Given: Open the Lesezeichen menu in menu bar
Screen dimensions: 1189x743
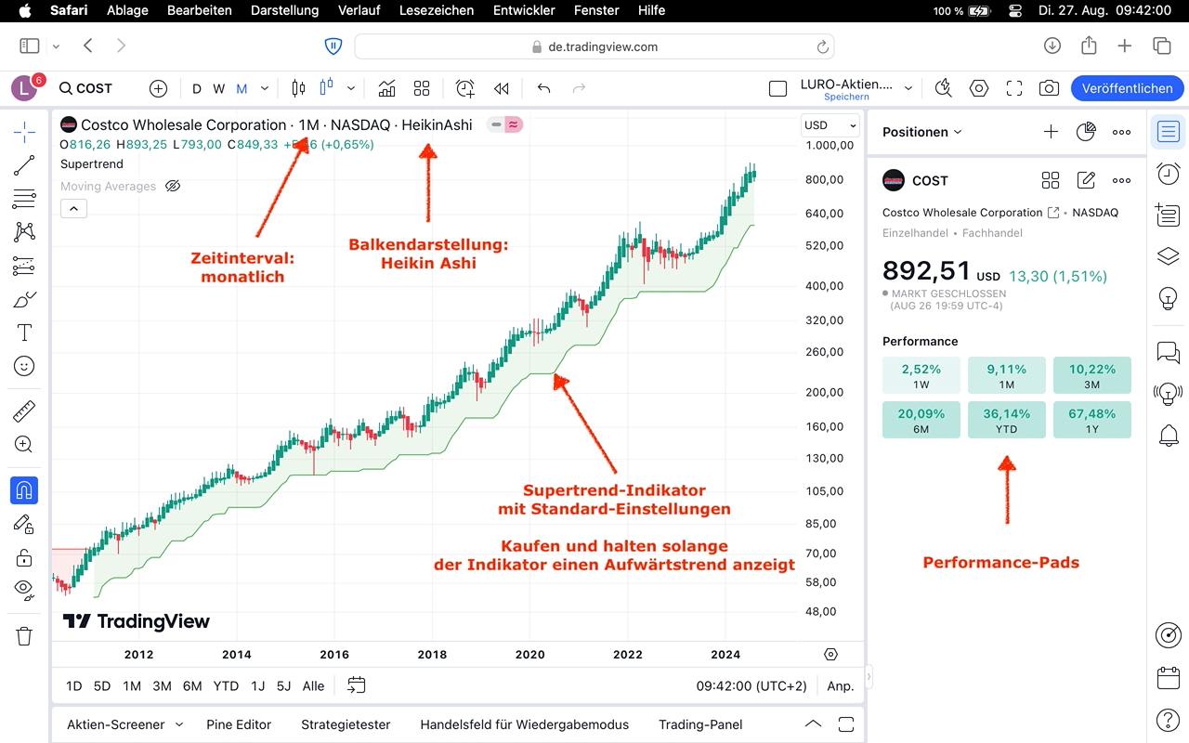Looking at the screenshot, I should pyautogui.click(x=436, y=10).
